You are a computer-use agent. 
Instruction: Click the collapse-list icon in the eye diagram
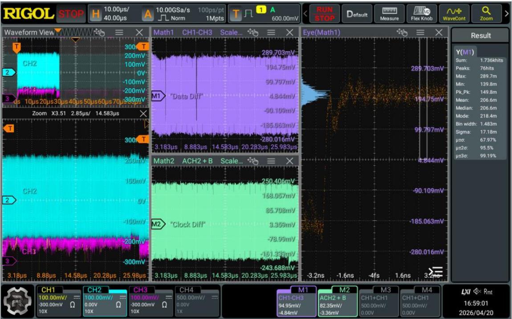(x=435, y=271)
